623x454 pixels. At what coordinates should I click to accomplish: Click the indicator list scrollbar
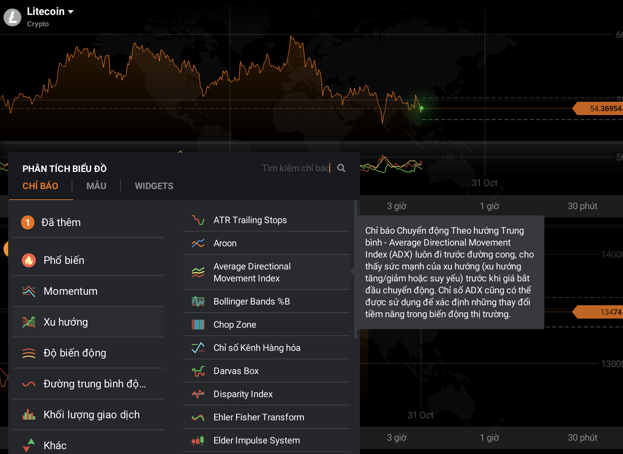tap(356, 270)
